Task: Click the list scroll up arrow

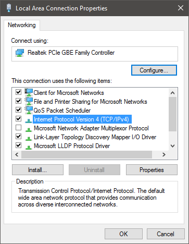Action: point(172,93)
